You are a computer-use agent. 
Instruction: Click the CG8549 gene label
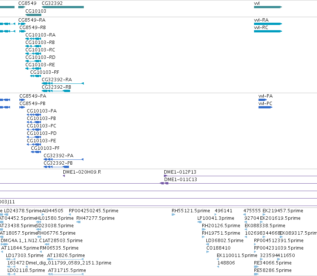click(x=27, y=3)
